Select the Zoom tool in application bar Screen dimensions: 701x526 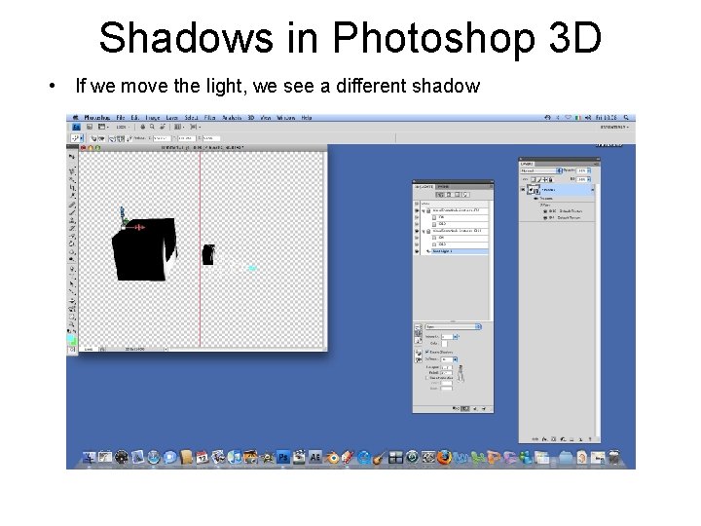pyautogui.click(x=152, y=127)
